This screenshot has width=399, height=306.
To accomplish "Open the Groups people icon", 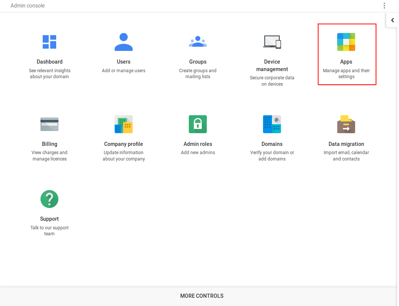I will point(198,42).
